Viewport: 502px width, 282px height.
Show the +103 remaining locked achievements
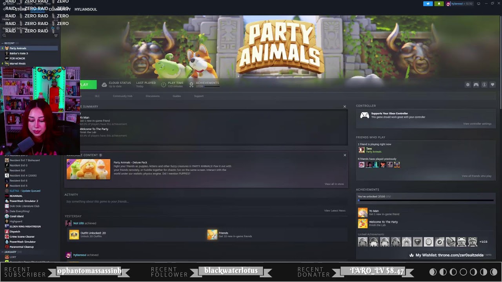(x=483, y=242)
